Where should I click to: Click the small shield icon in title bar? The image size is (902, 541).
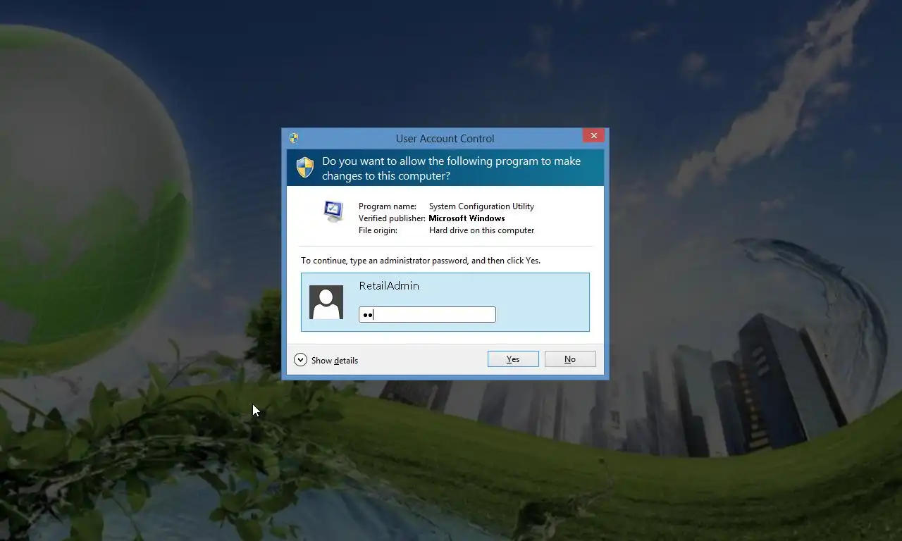(294, 138)
